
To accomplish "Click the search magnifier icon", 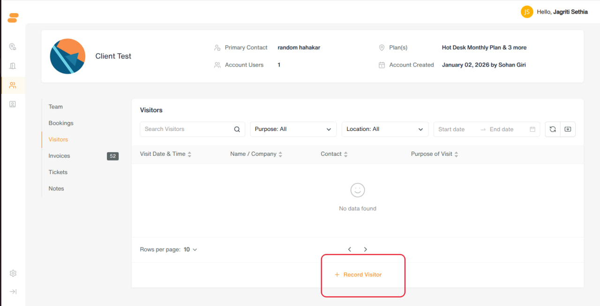I will point(237,129).
